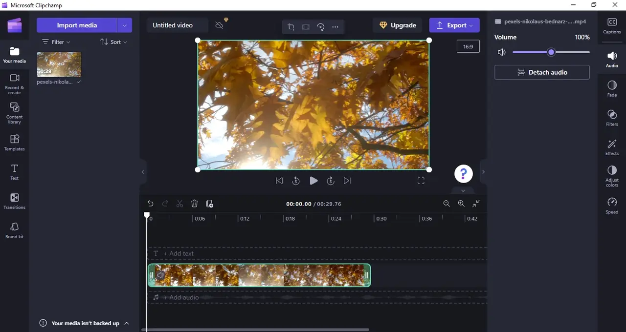Image resolution: width=626 pixels, height=332 pixels.
Task: Adjust the Volume slider
Action: (551, 52)
